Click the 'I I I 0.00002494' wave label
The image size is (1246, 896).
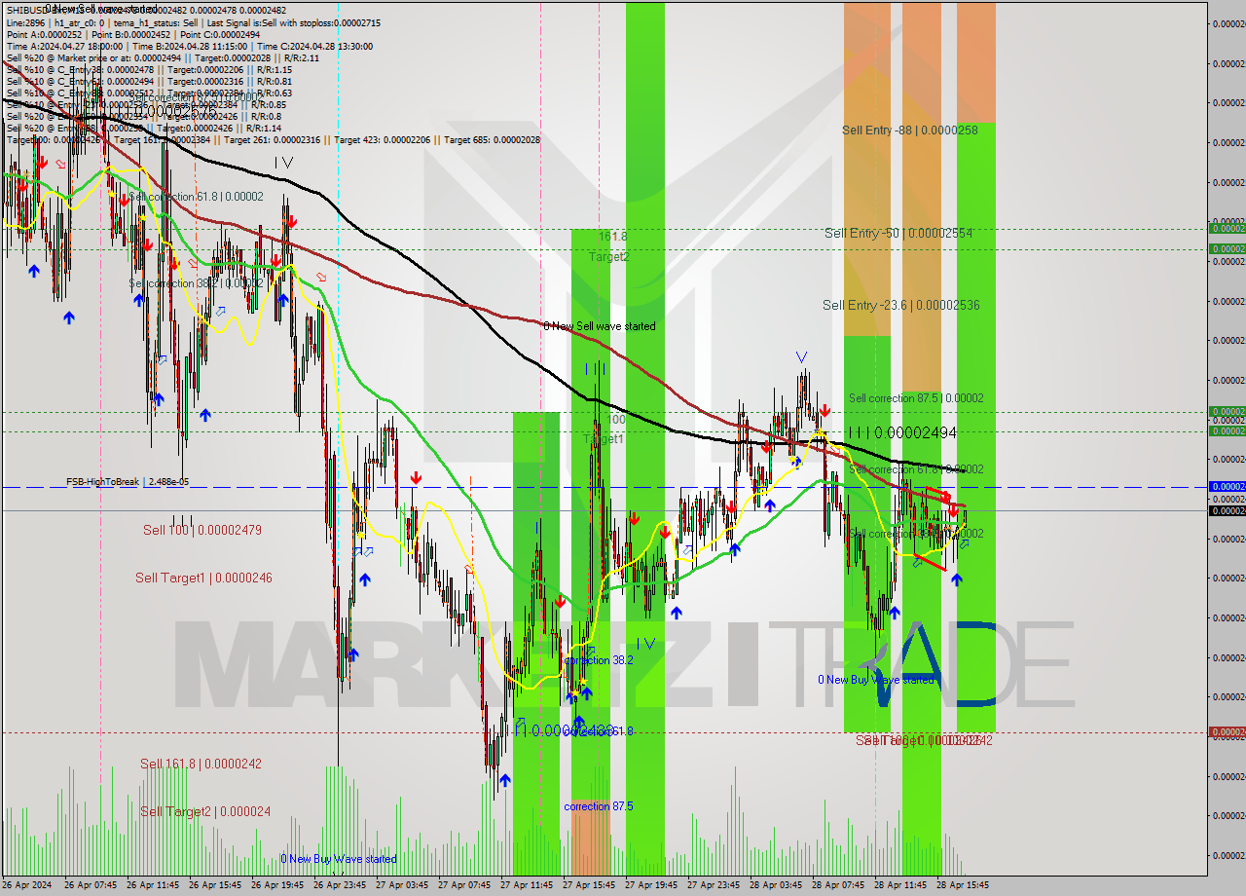click(902, 432)
